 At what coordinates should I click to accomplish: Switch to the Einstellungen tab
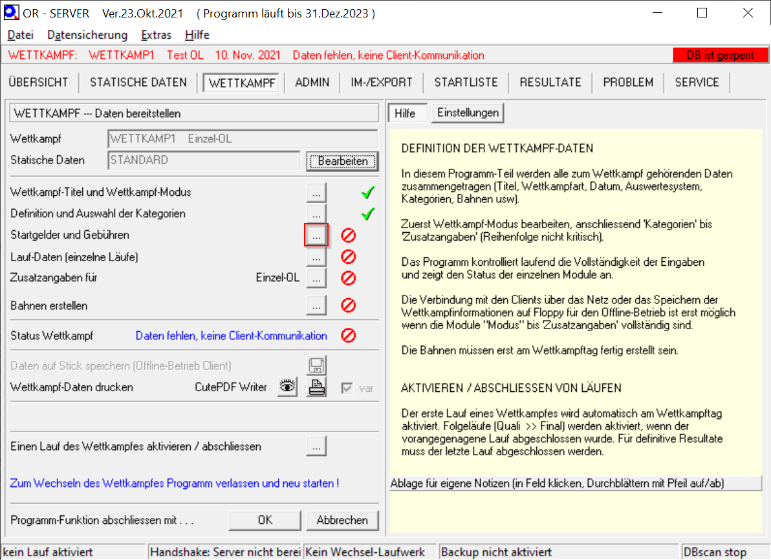[468, 113]
